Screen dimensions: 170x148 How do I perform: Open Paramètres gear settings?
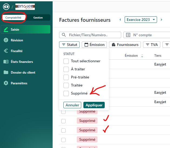pos(19,83)
